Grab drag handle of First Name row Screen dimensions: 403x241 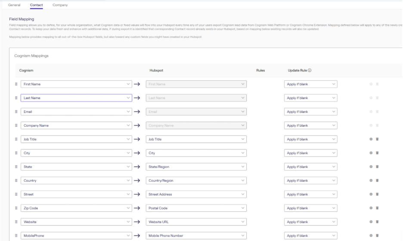coord(16,84)
